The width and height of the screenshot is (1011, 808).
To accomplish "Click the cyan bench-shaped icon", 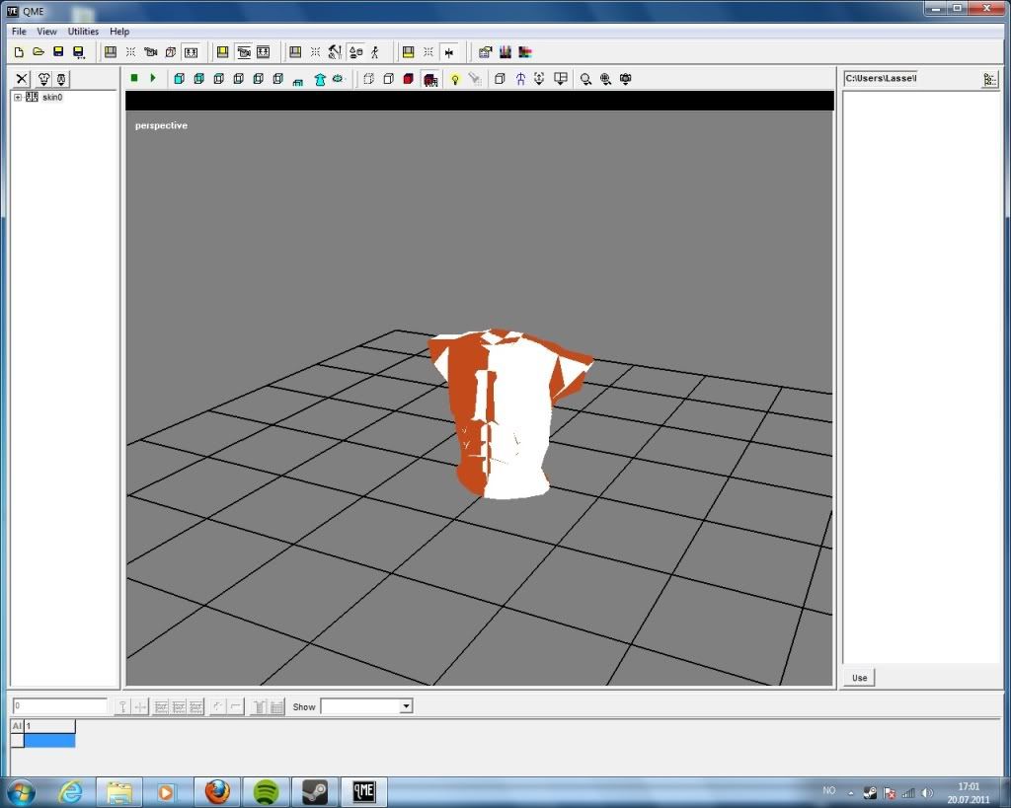I will [x=298, y=81].
